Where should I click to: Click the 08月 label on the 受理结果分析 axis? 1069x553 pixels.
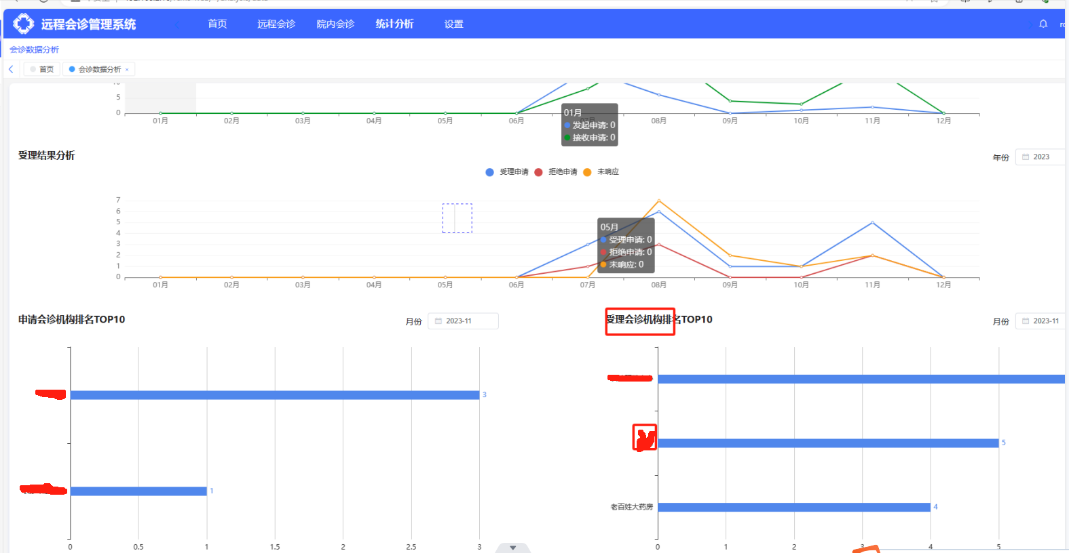click(658, 285)
